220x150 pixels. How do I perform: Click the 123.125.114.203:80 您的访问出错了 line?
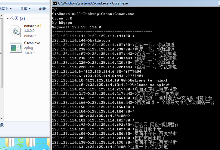(109, 138)
